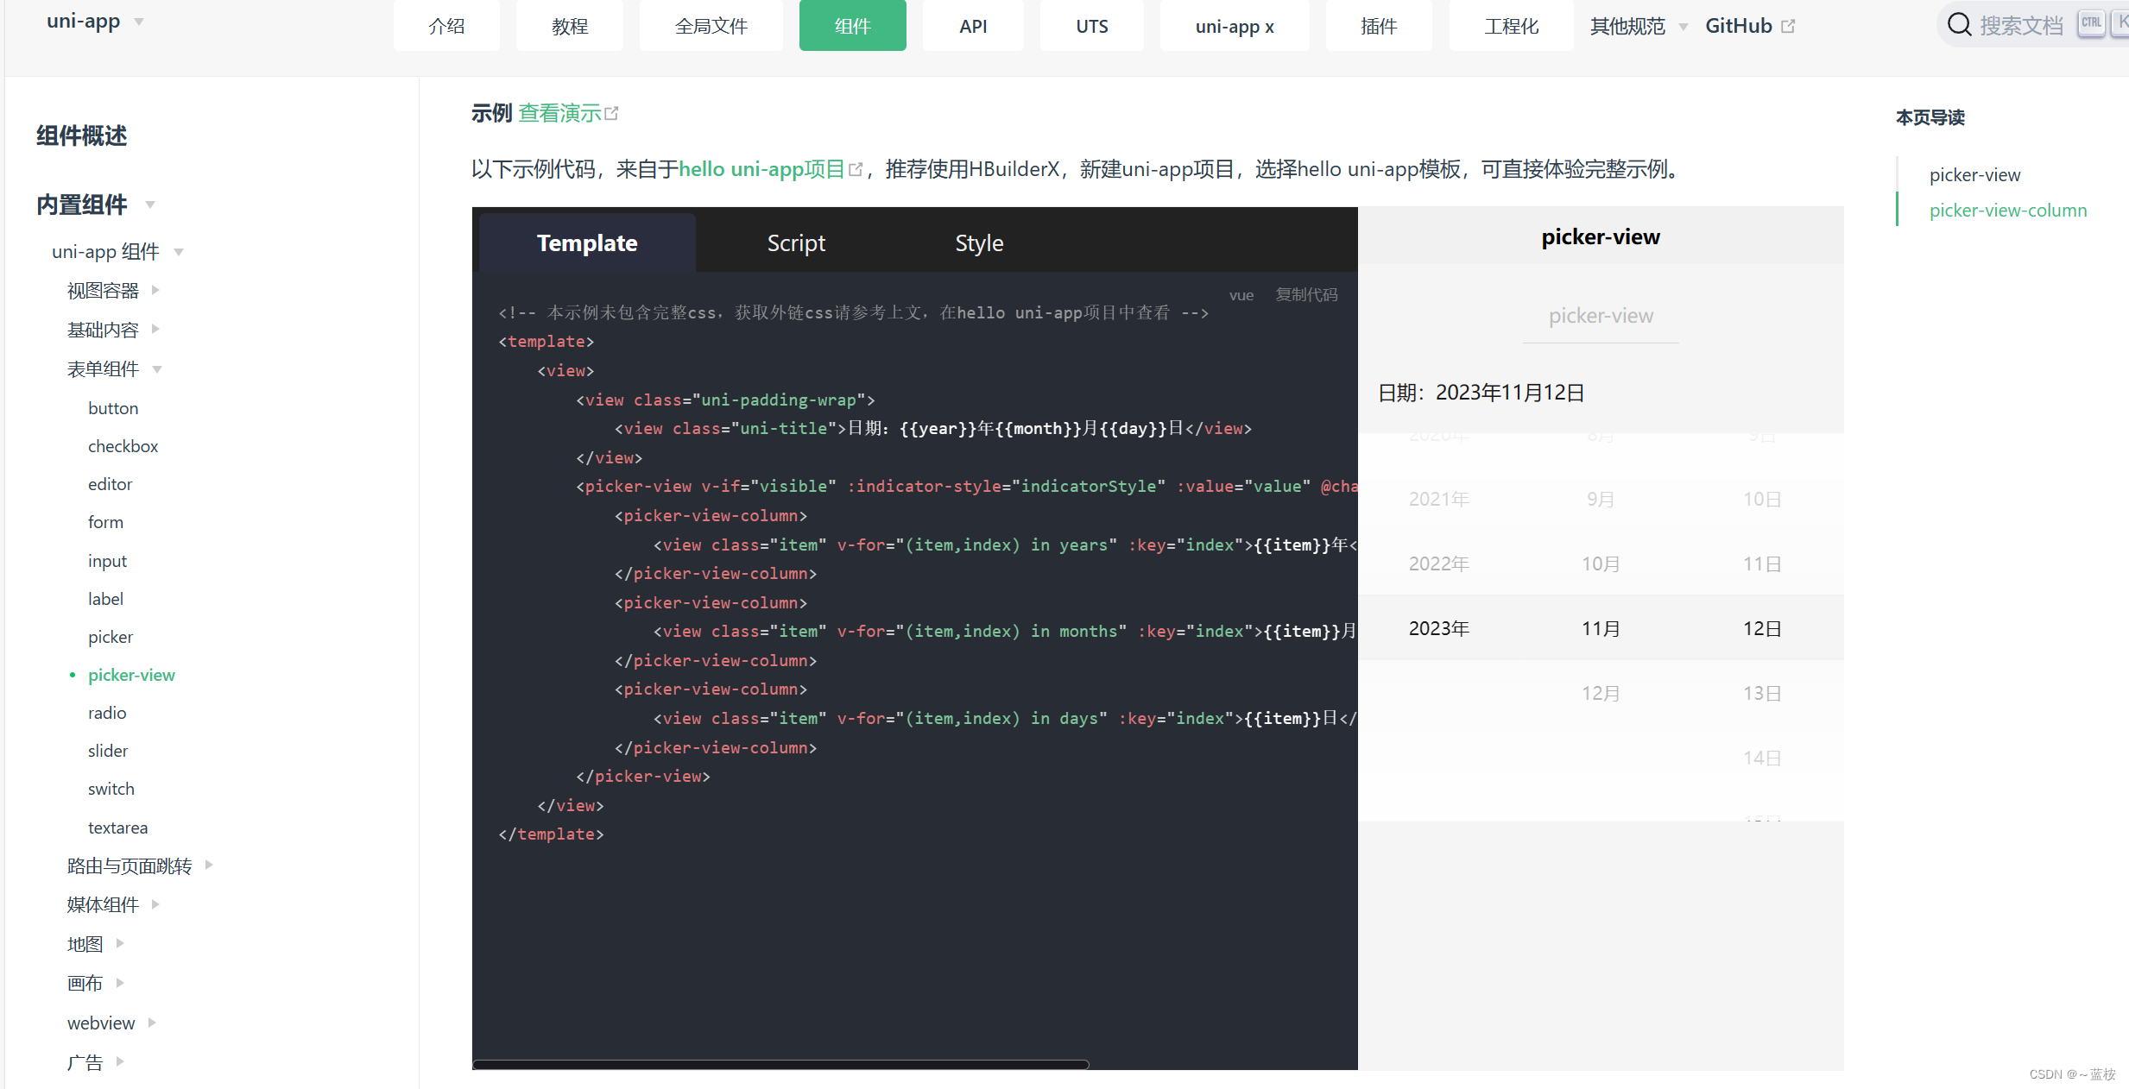Collapse the uni-app 组件 group
Viewport: 2129px width, 1089px height.
pos(179,252)
